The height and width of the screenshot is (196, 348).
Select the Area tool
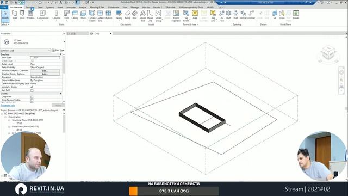pos(195,15)
